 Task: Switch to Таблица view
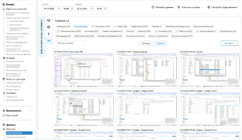146,43
